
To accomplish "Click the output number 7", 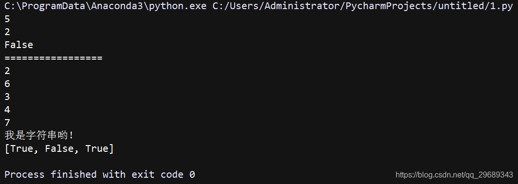I will [7, 123].
